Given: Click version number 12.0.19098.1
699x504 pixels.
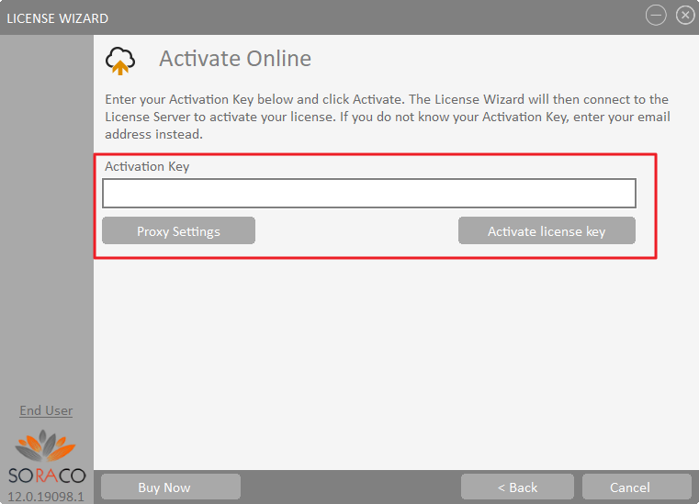Looking at the screenshot, I should coord(46,497).
